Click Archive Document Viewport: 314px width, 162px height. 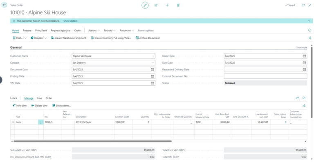click(148, 38)
